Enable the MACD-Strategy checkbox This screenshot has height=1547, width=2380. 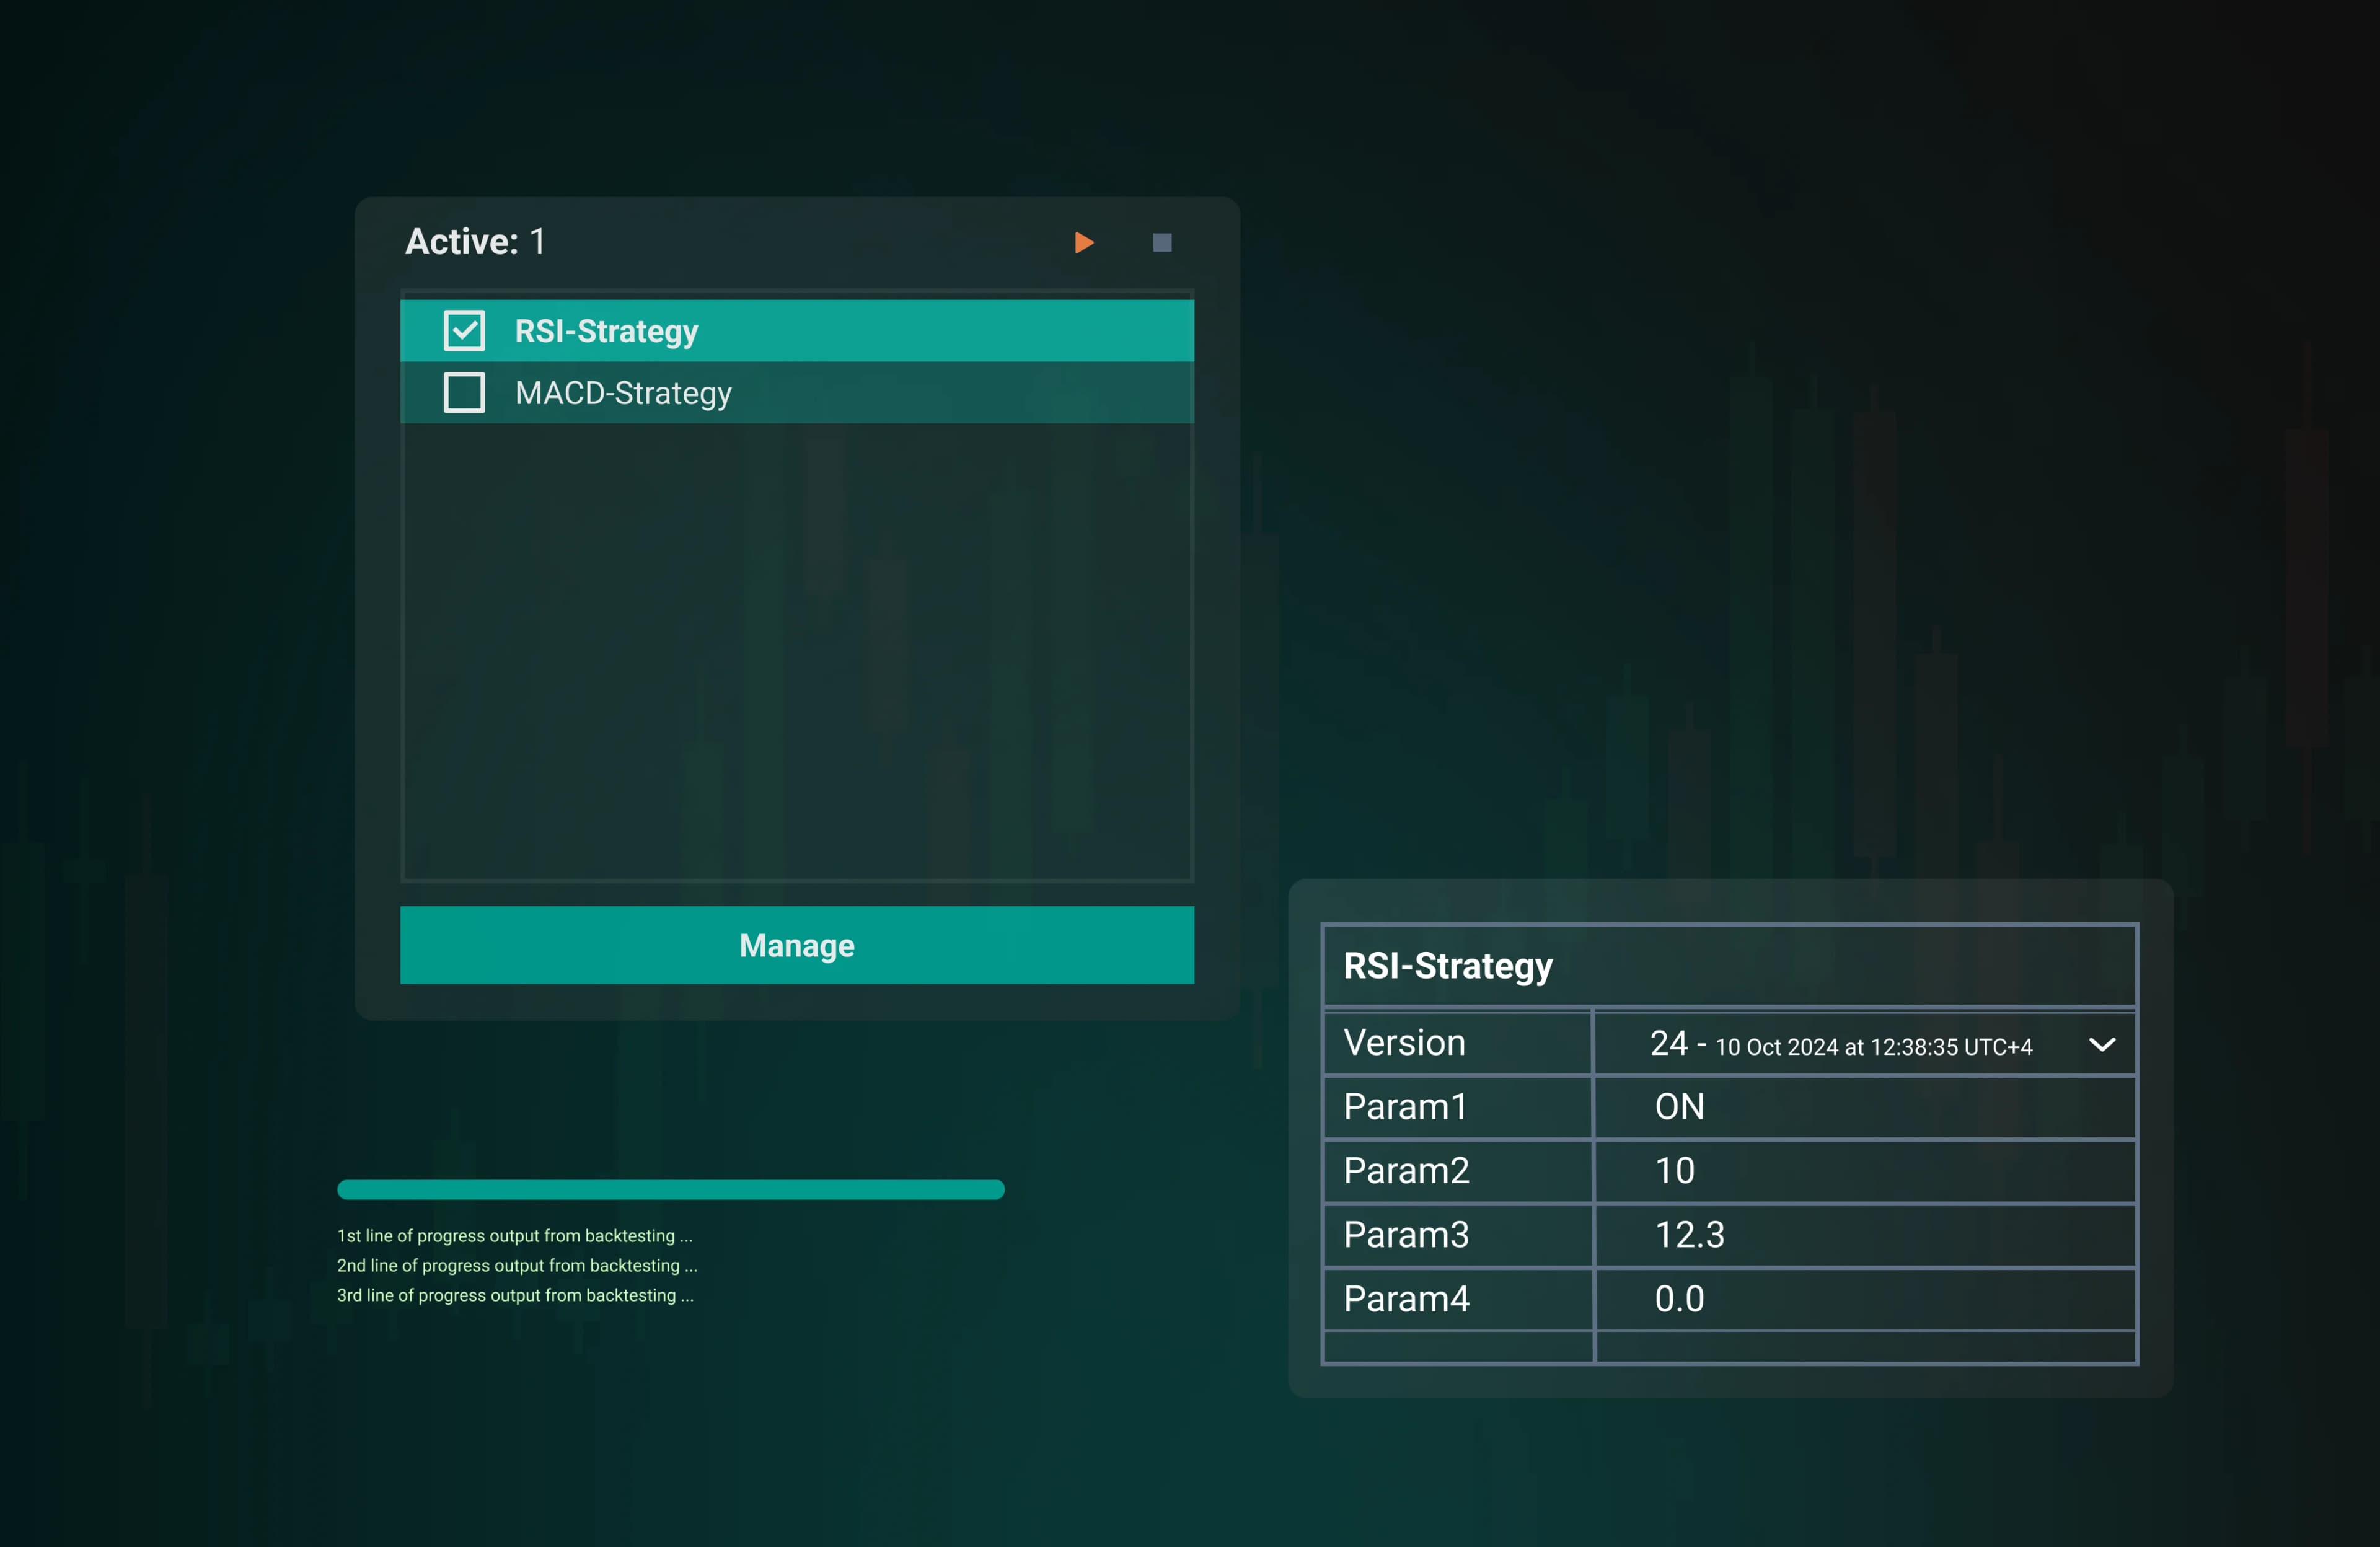pos(464,393)
